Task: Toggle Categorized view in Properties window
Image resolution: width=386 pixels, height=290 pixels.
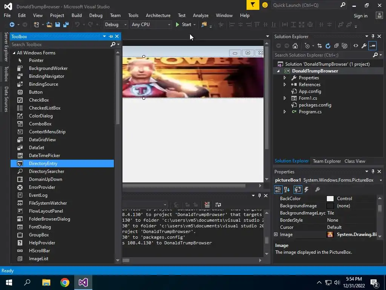Action: pos(278,190)
